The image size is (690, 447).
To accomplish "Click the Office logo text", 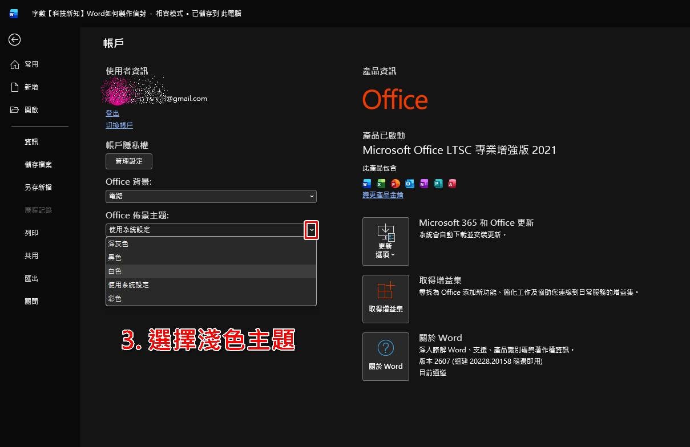I will (395, 100).
